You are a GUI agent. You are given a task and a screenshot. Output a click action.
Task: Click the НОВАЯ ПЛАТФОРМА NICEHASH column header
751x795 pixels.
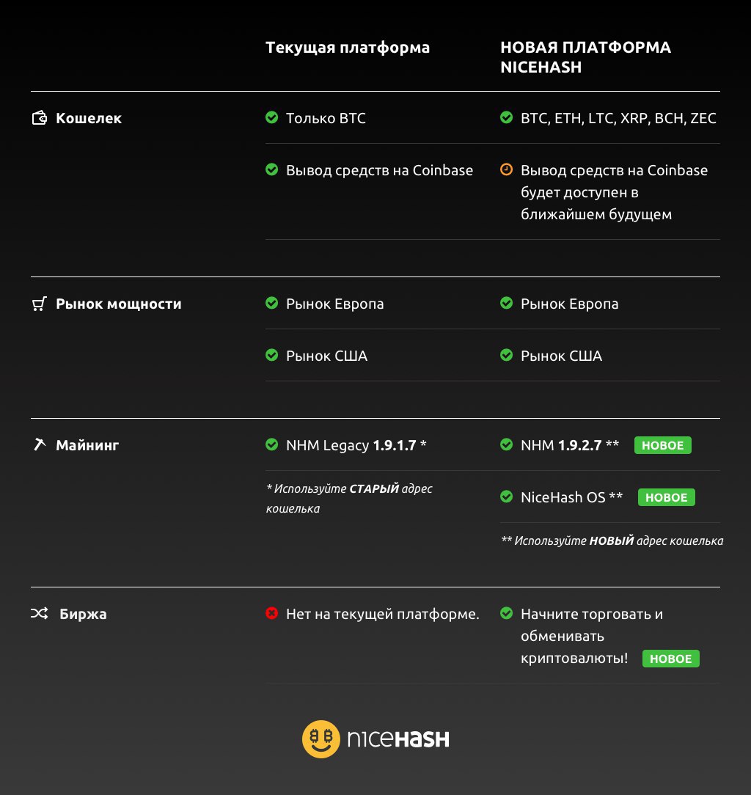point(585,57)
